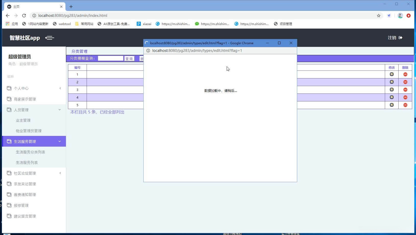Bookmark this page with the star icon

[379, 16]
